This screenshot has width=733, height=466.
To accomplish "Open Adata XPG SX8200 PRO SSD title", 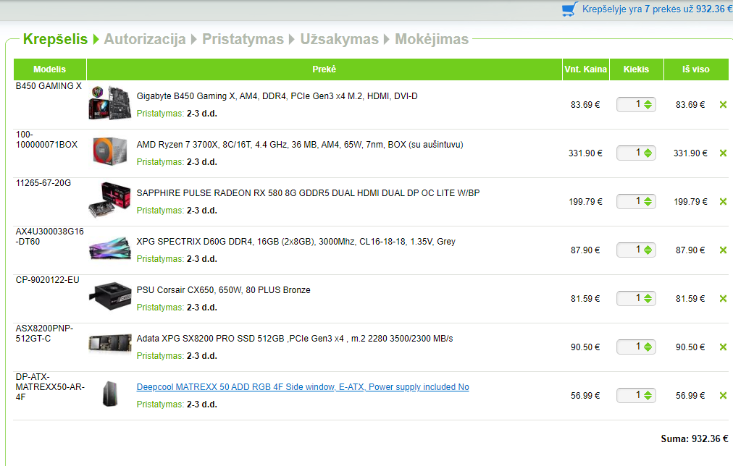I will point(295,339).
